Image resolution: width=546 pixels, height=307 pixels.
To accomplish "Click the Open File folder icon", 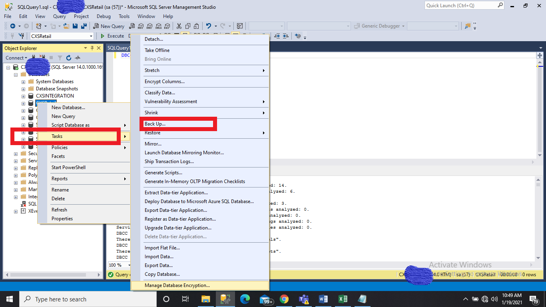I will pyautogui.click(x=67, y=26).
